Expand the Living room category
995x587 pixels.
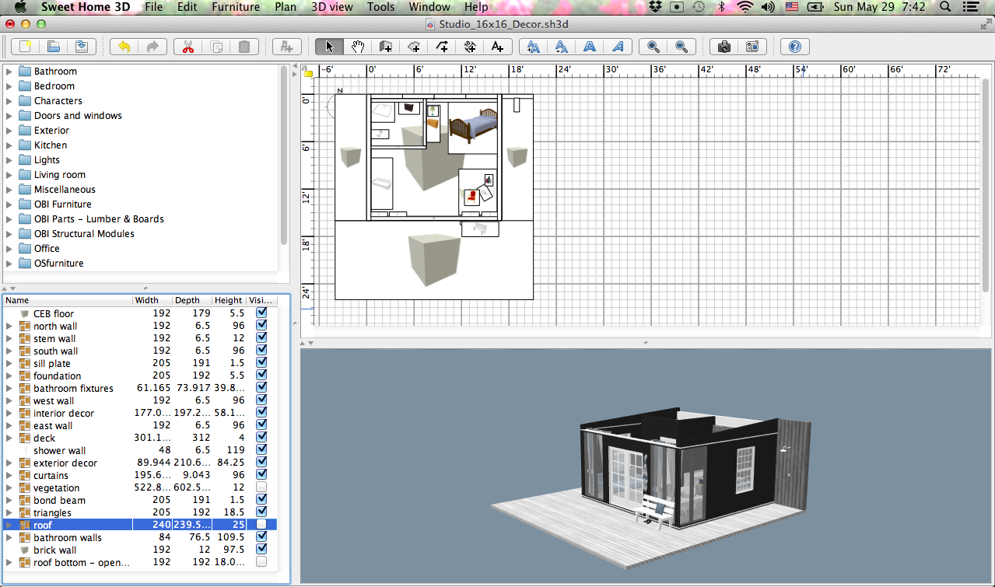click(9, 175)
